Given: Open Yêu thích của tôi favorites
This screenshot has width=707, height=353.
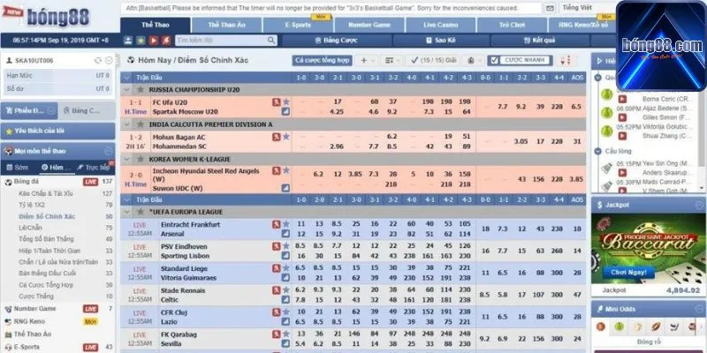Looking at the screenshot, I should coord(57,131).
